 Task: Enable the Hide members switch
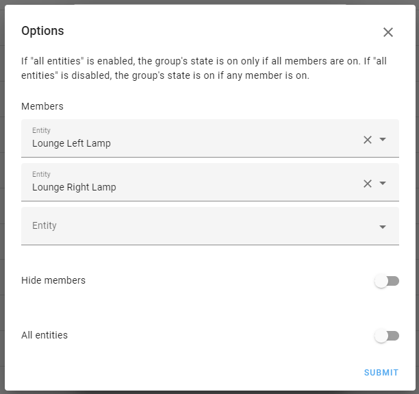[387, 281]
